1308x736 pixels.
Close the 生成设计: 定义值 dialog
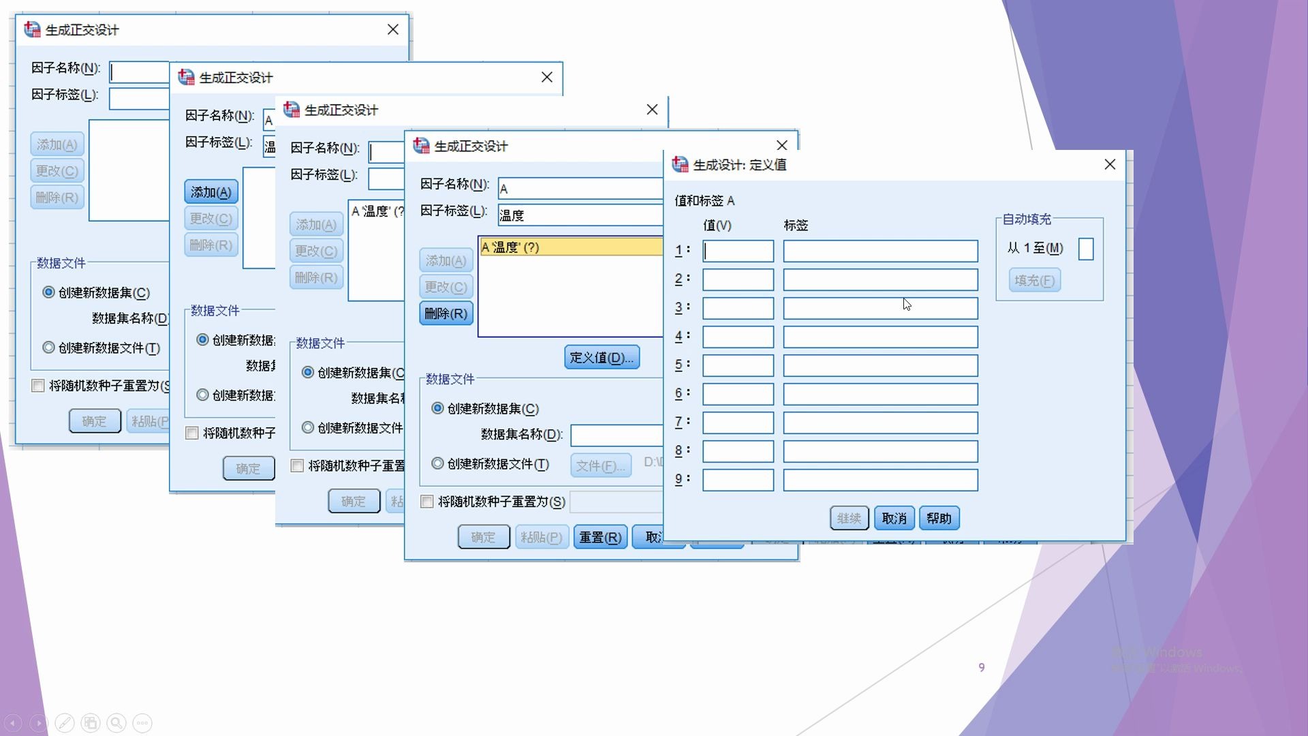(x=1110, y=164)
